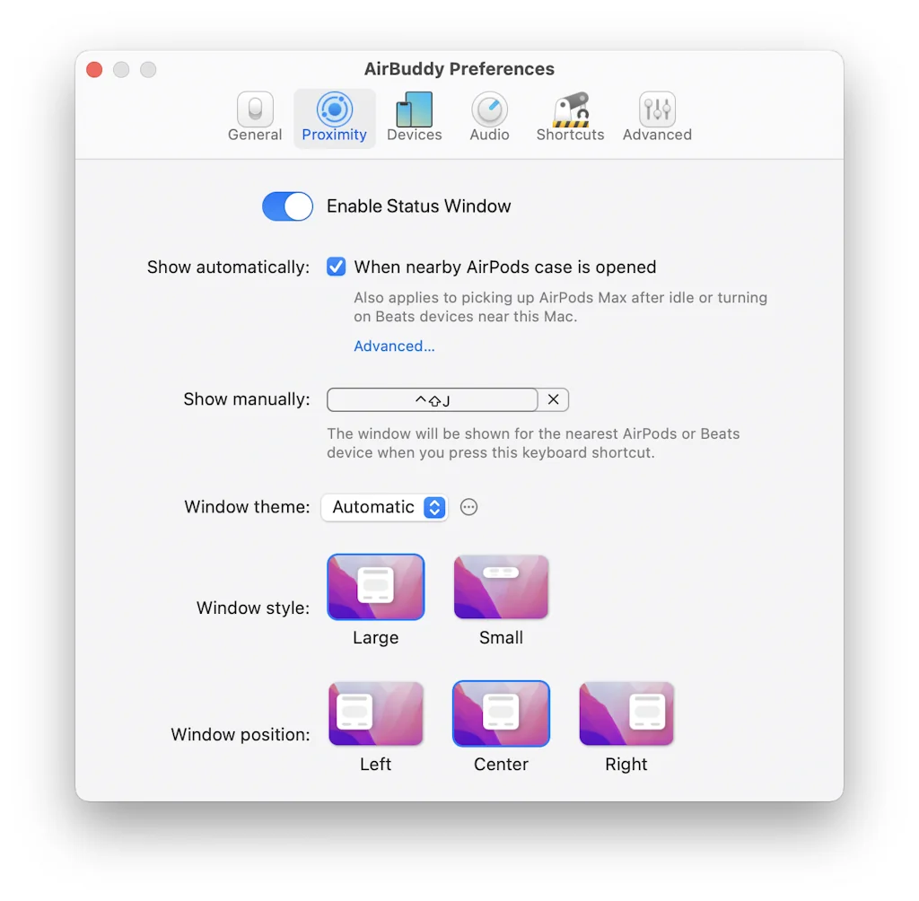The width and height of the screenshot is (919, 901).
Task: Toggle the Enable Status Window switch
Action: click(287, 206)
